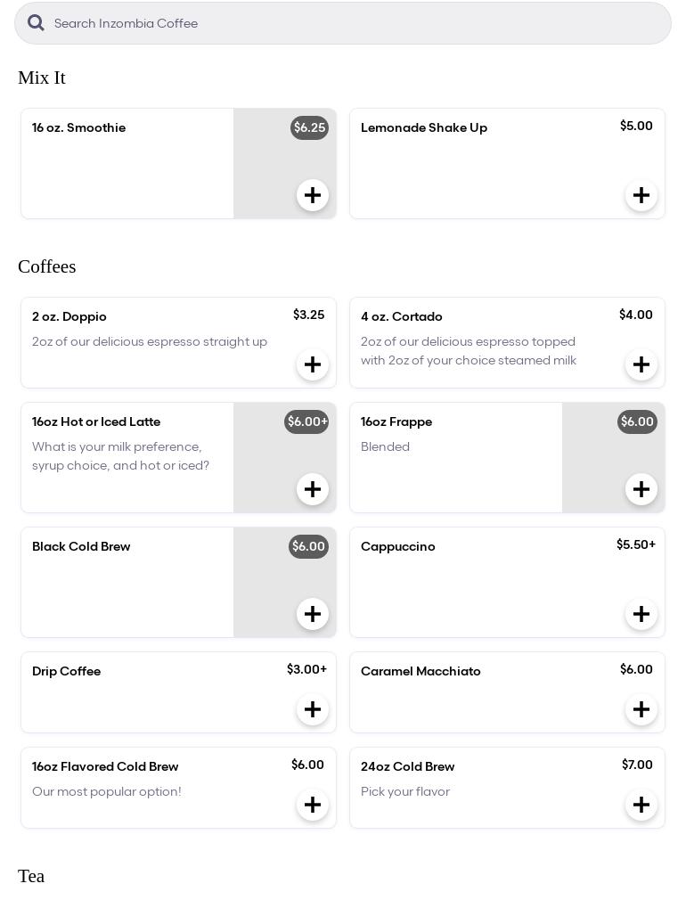This screenshot has height=900, width=686.
Task: Click the Black Cold Brew title
Action: [x=81, y=546]
